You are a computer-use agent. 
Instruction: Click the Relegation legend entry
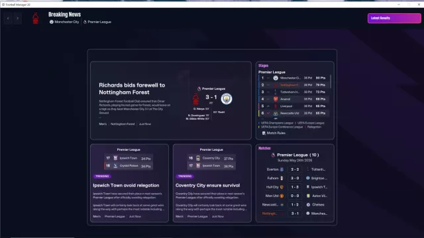click(x=314, y=127)
